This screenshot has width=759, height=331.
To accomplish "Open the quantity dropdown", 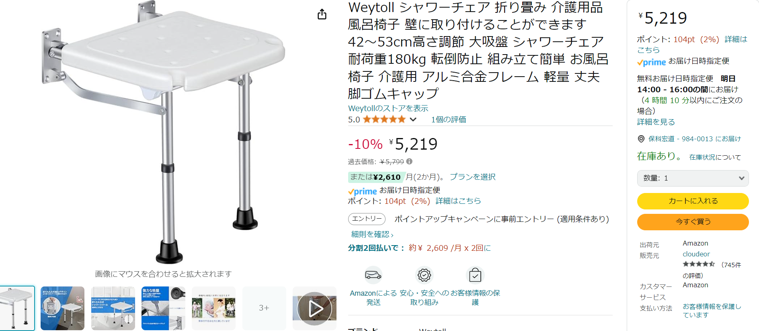I will pos(693,178).
